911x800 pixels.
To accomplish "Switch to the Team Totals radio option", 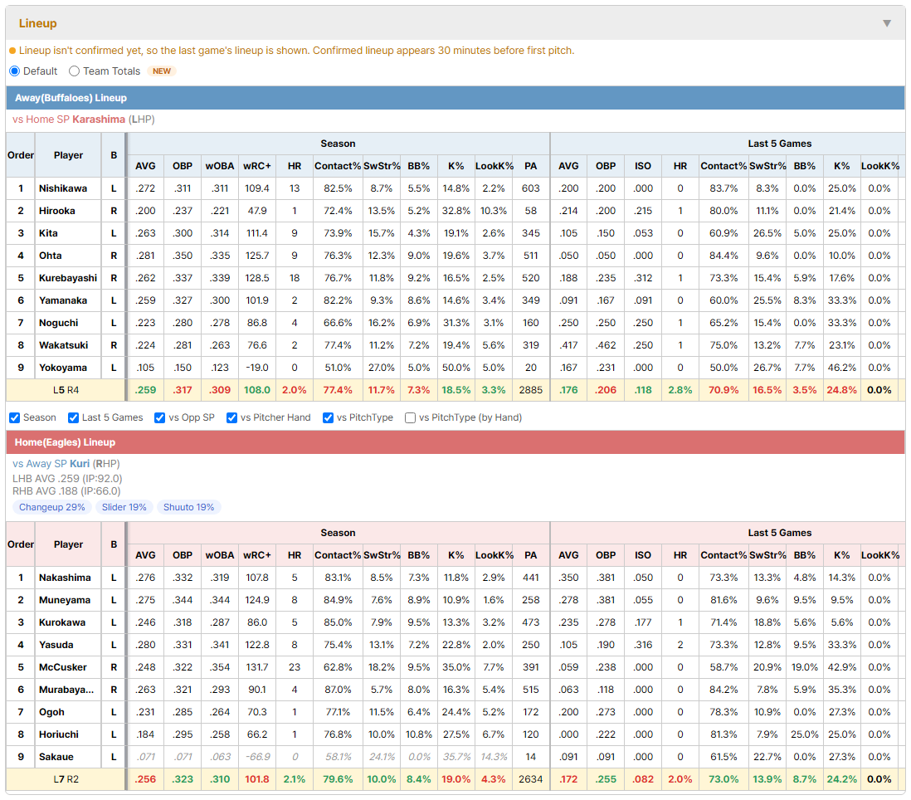I will 74,71.
